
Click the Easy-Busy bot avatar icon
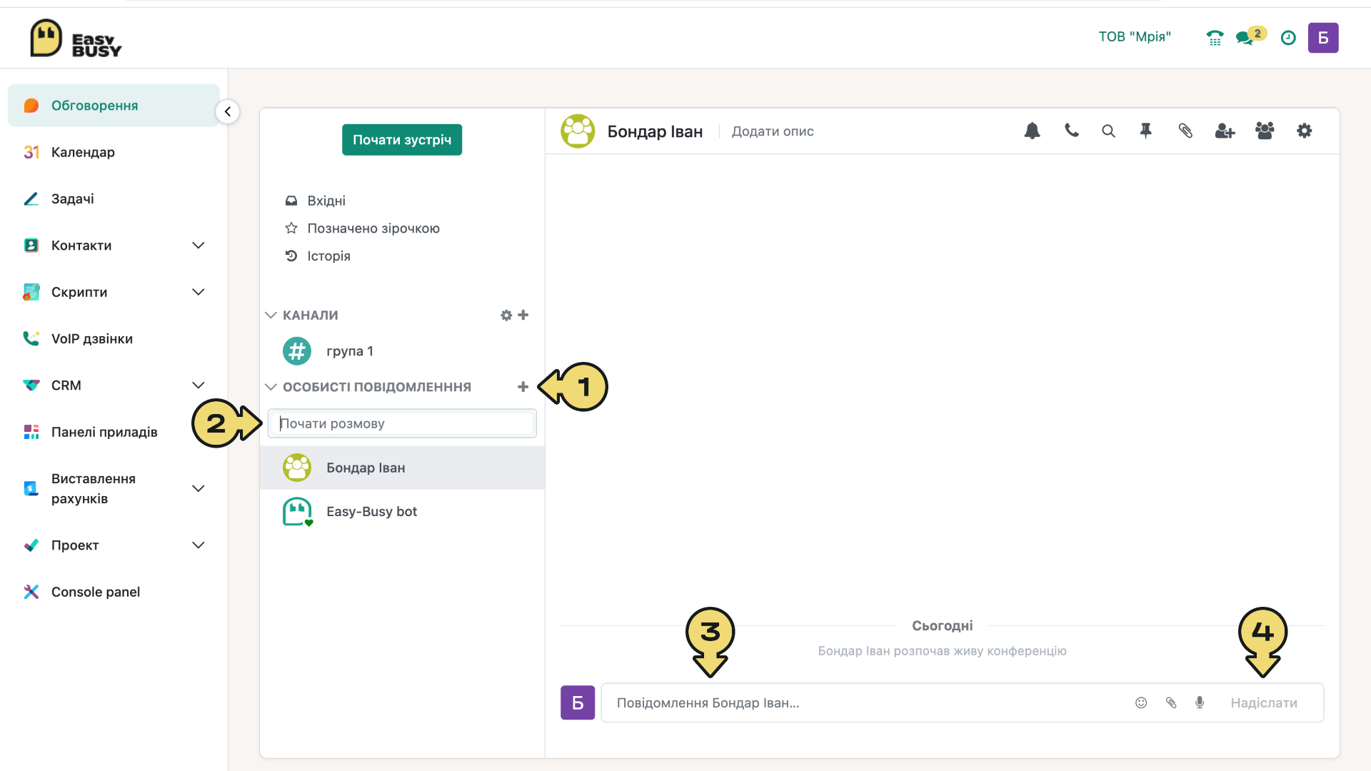click(x=297, y=512)
